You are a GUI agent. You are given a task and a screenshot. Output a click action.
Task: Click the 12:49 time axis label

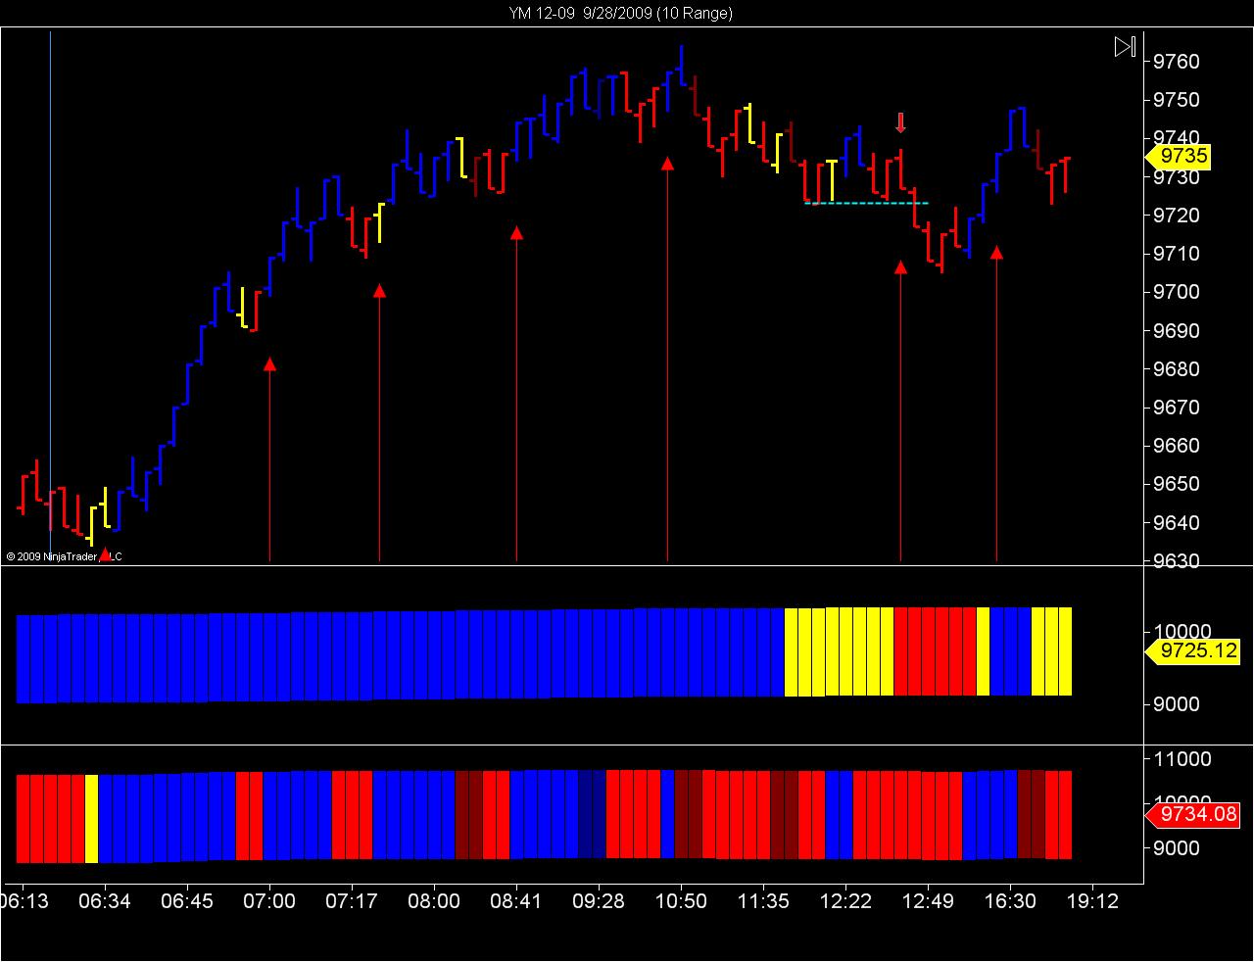(x=928, y=901)
